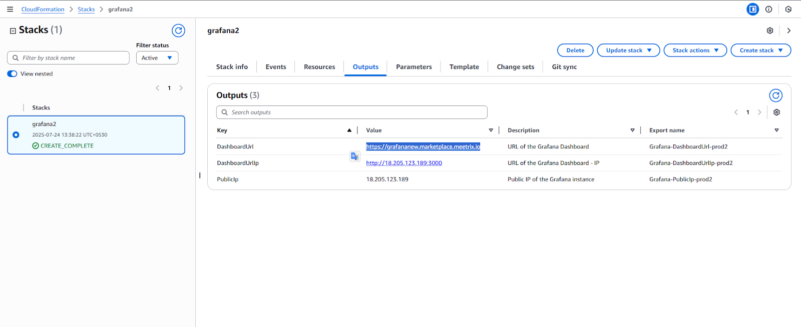Select the Outputs tab
This screenshot has width=801, height=327.
click(365, 67)
